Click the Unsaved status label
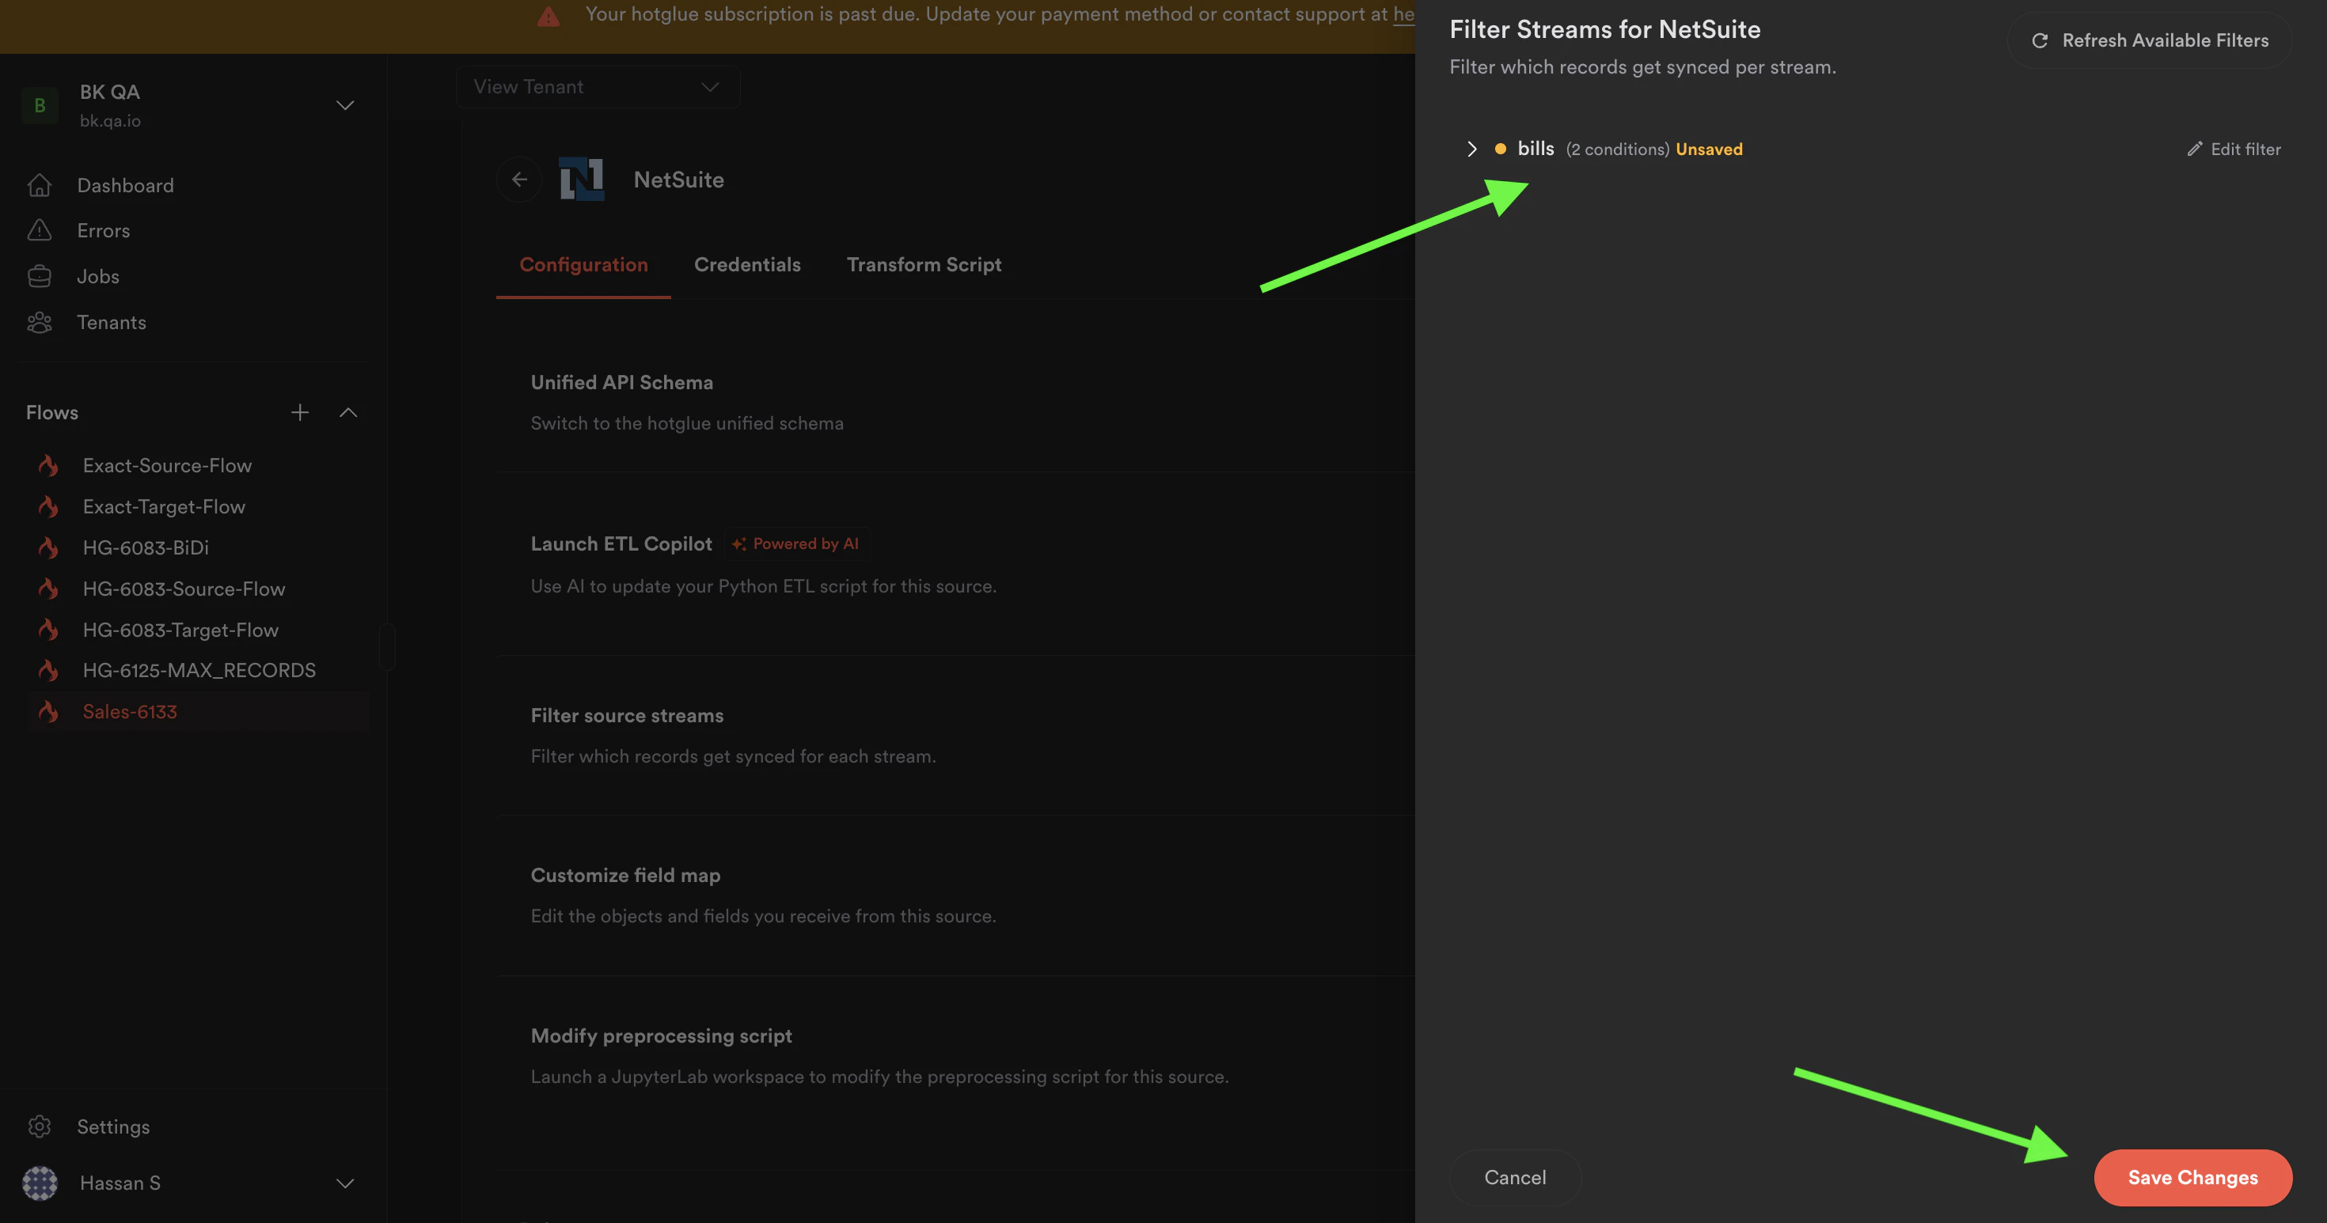 (1709, 149)
